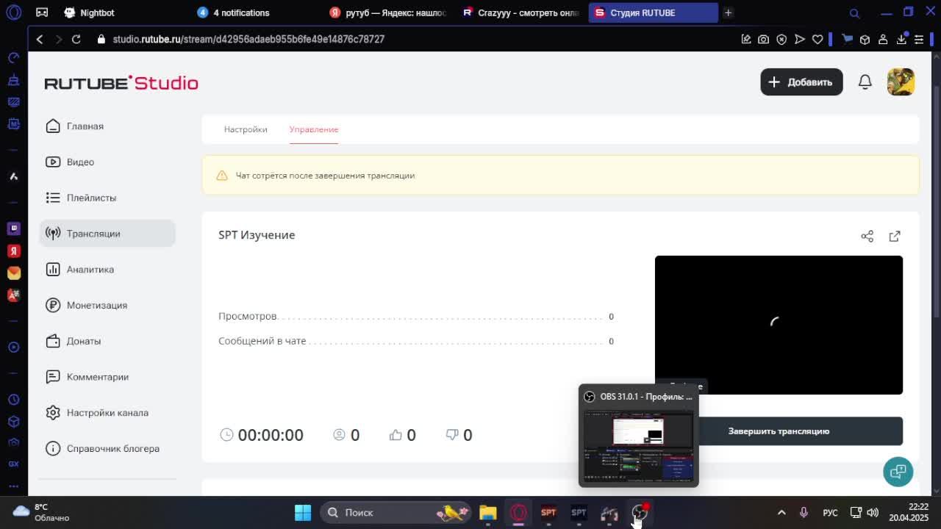The height and width of the screenshot is (529, 941).
Task: Open the history clock in the Opera sidebar
Action: [x=13, y=400]
